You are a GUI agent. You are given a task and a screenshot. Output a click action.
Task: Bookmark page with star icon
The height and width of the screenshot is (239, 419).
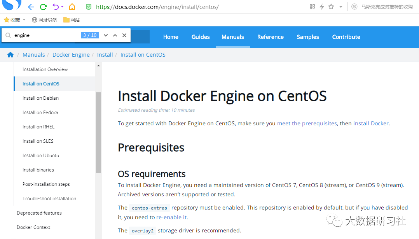331,7
